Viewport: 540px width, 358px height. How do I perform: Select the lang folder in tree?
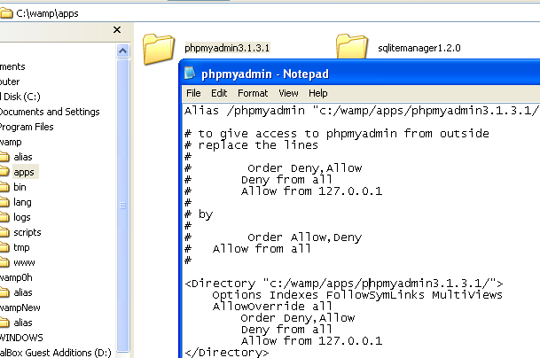click(22, 202)
